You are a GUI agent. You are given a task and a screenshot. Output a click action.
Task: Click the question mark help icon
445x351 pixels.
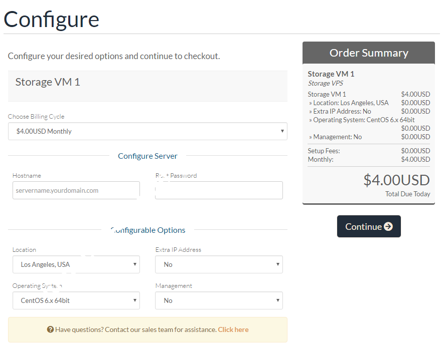point(50,329)
